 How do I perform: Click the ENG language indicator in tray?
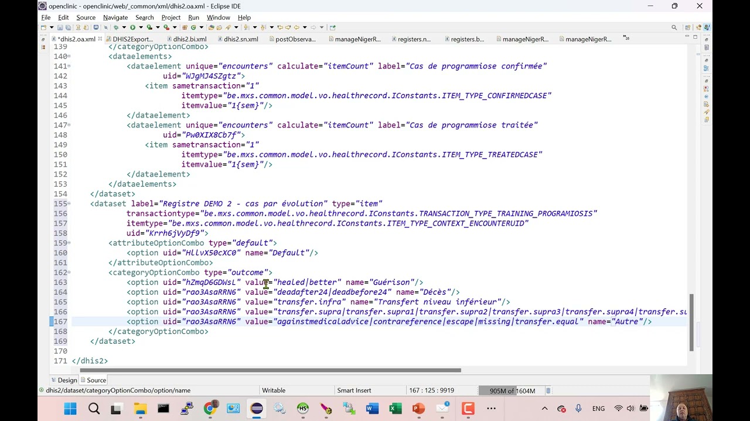[x=598, y=409]
